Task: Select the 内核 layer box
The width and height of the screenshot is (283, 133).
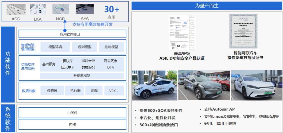Action: 72,125
